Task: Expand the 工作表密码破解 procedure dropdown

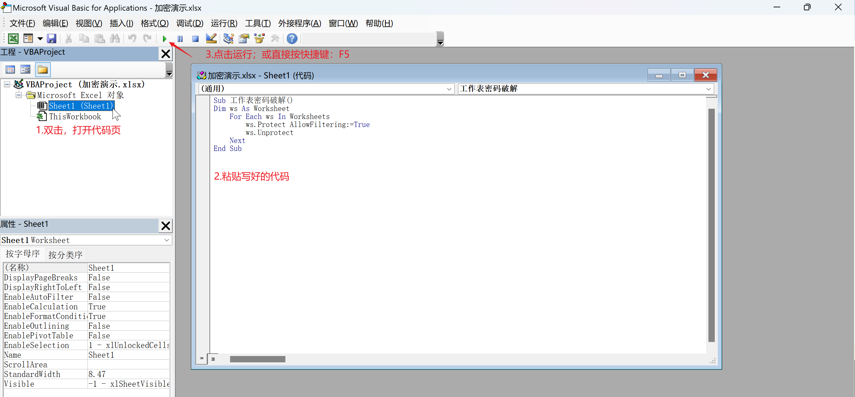Action: click(x=708, y=89)
